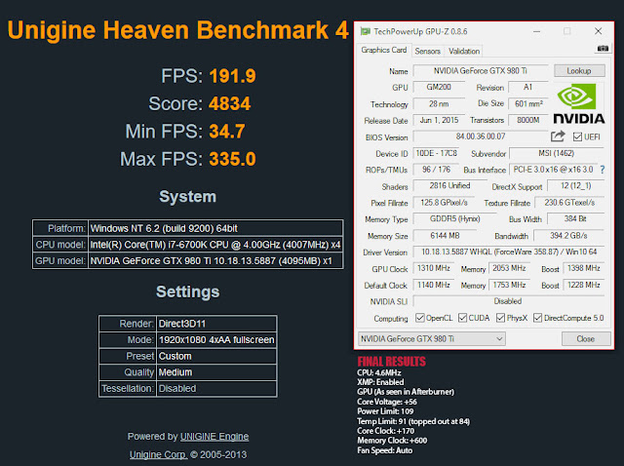Click the Default Clock field 1140 MHz
Screen dimensions: 624x466
tap(433, 285)
